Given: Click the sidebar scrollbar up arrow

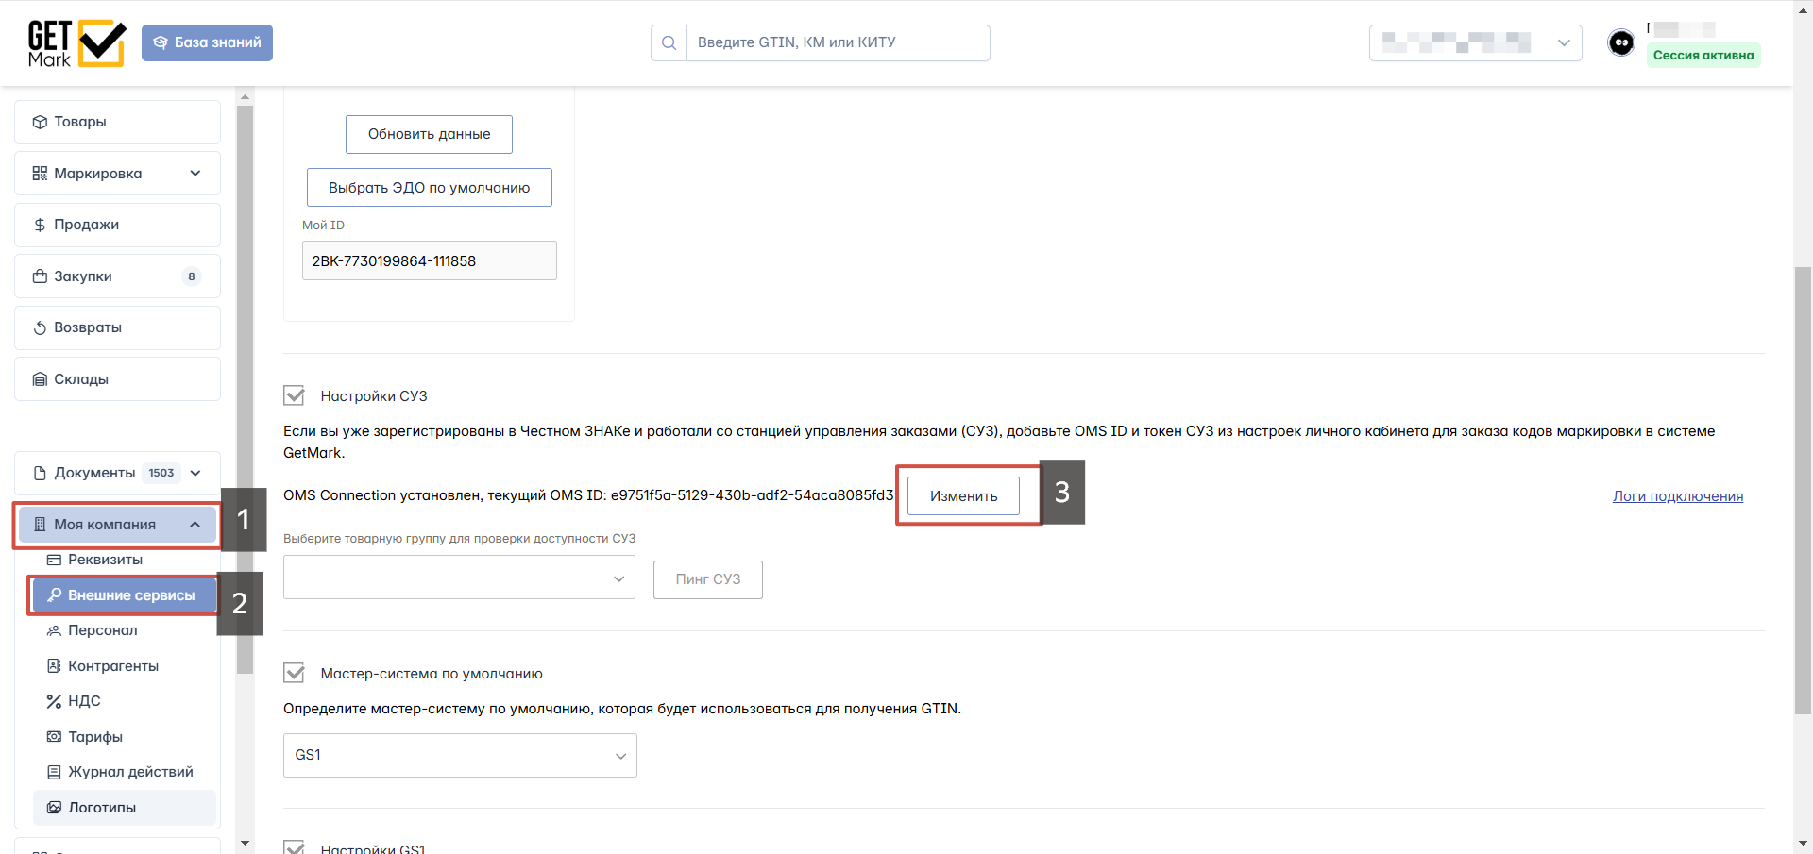Looking at the screenshot, I should tap(246, 96).
